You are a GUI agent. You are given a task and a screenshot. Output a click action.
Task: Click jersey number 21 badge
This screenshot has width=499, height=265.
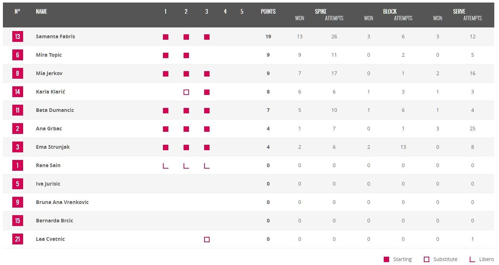[x=17, y=239]
